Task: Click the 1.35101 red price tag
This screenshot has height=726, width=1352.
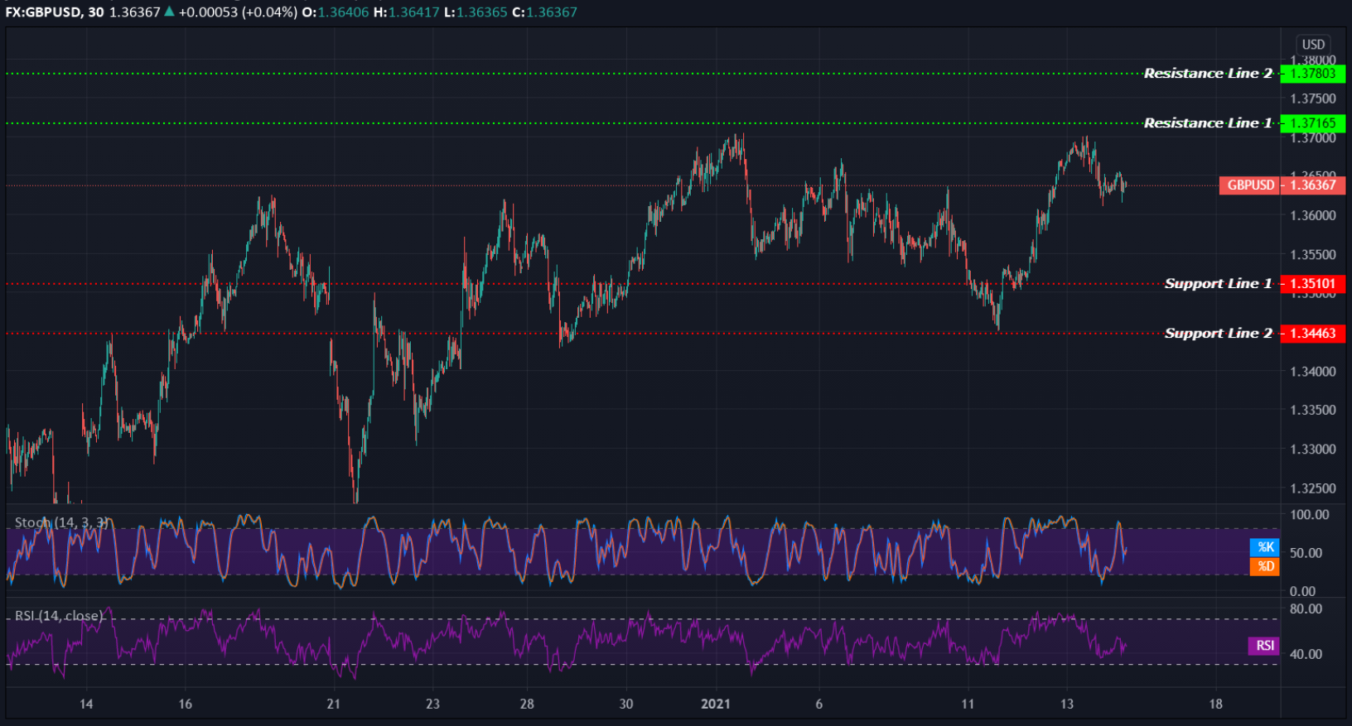Action: 1313,284
